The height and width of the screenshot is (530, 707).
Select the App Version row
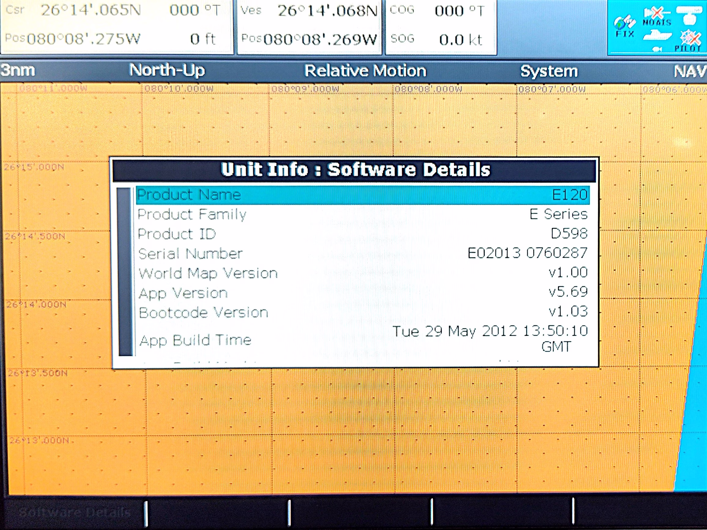[362, 293]
